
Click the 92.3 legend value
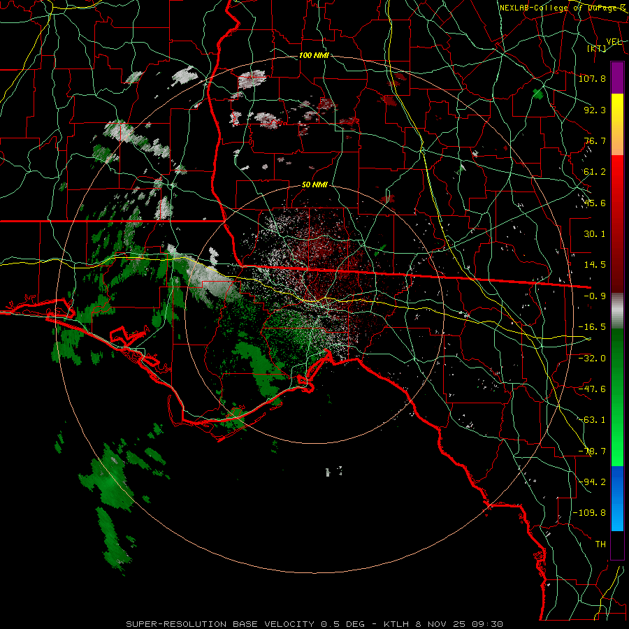[595, 110]
